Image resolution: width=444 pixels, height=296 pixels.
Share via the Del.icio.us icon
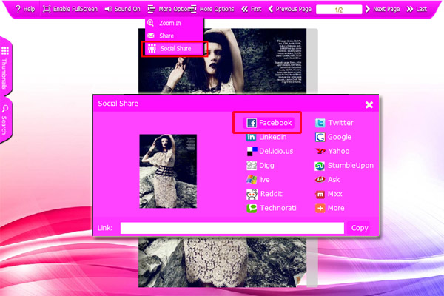(252, 152)
